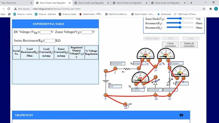The height and width of the screenshot is (123, 219).
Task: Select connection node 16 below Zener diode
Action: click(155, 95)
